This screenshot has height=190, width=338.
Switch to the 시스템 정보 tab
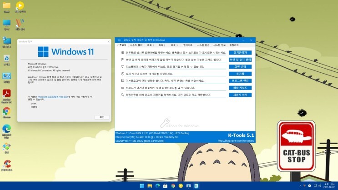pyautogui.click(x=219, y=45)
